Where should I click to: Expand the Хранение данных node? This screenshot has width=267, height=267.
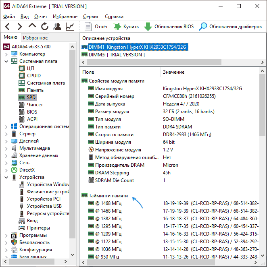(6, 156)
